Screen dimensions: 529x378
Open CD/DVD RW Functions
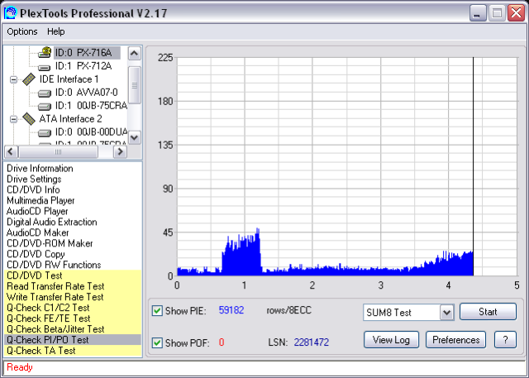click(x=54, y=265)
